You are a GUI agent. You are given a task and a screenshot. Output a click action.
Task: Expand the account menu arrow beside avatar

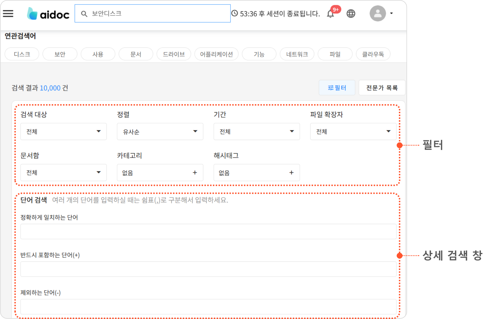coord(391,13)
